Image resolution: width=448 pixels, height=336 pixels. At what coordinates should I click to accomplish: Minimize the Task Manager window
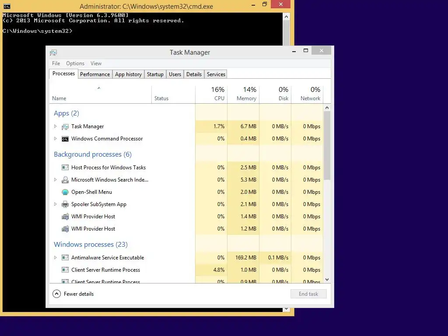tap(294, 51)
